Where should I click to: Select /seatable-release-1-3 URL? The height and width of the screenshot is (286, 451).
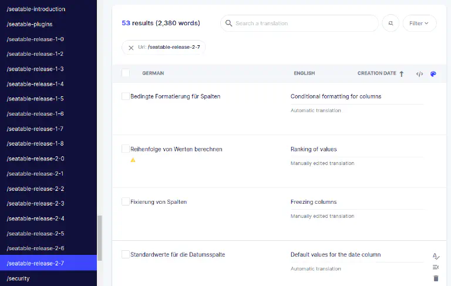35,69
